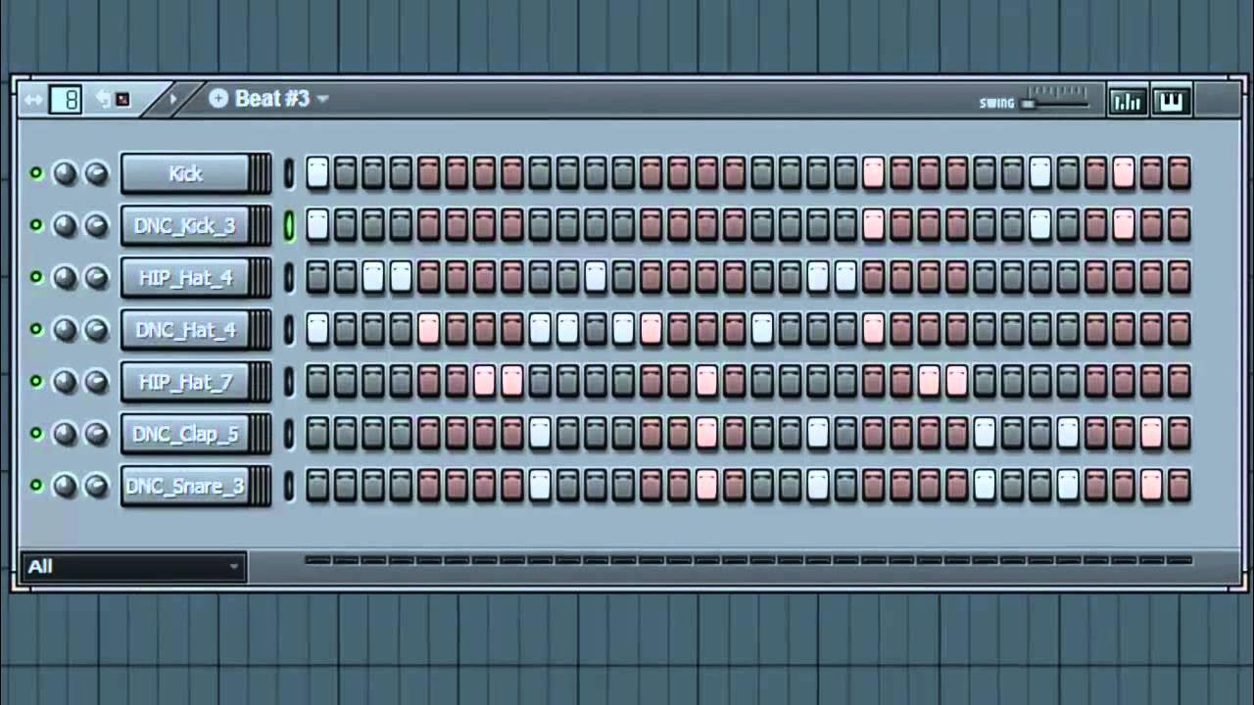This screenshot has width=1254, height=705.
Task: Mute the DNC_Hat_4 channel LED
Action: tap(36, 329)
